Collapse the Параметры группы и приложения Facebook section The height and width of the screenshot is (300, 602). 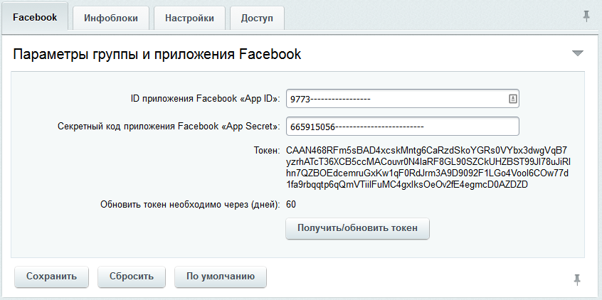click(577, 53)
